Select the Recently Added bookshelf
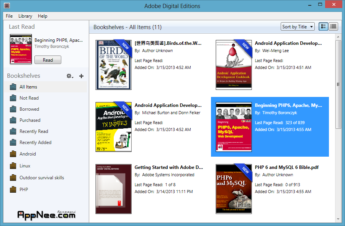Image resolution: width=345 pixels, height=226 pixels. [45, 142]
